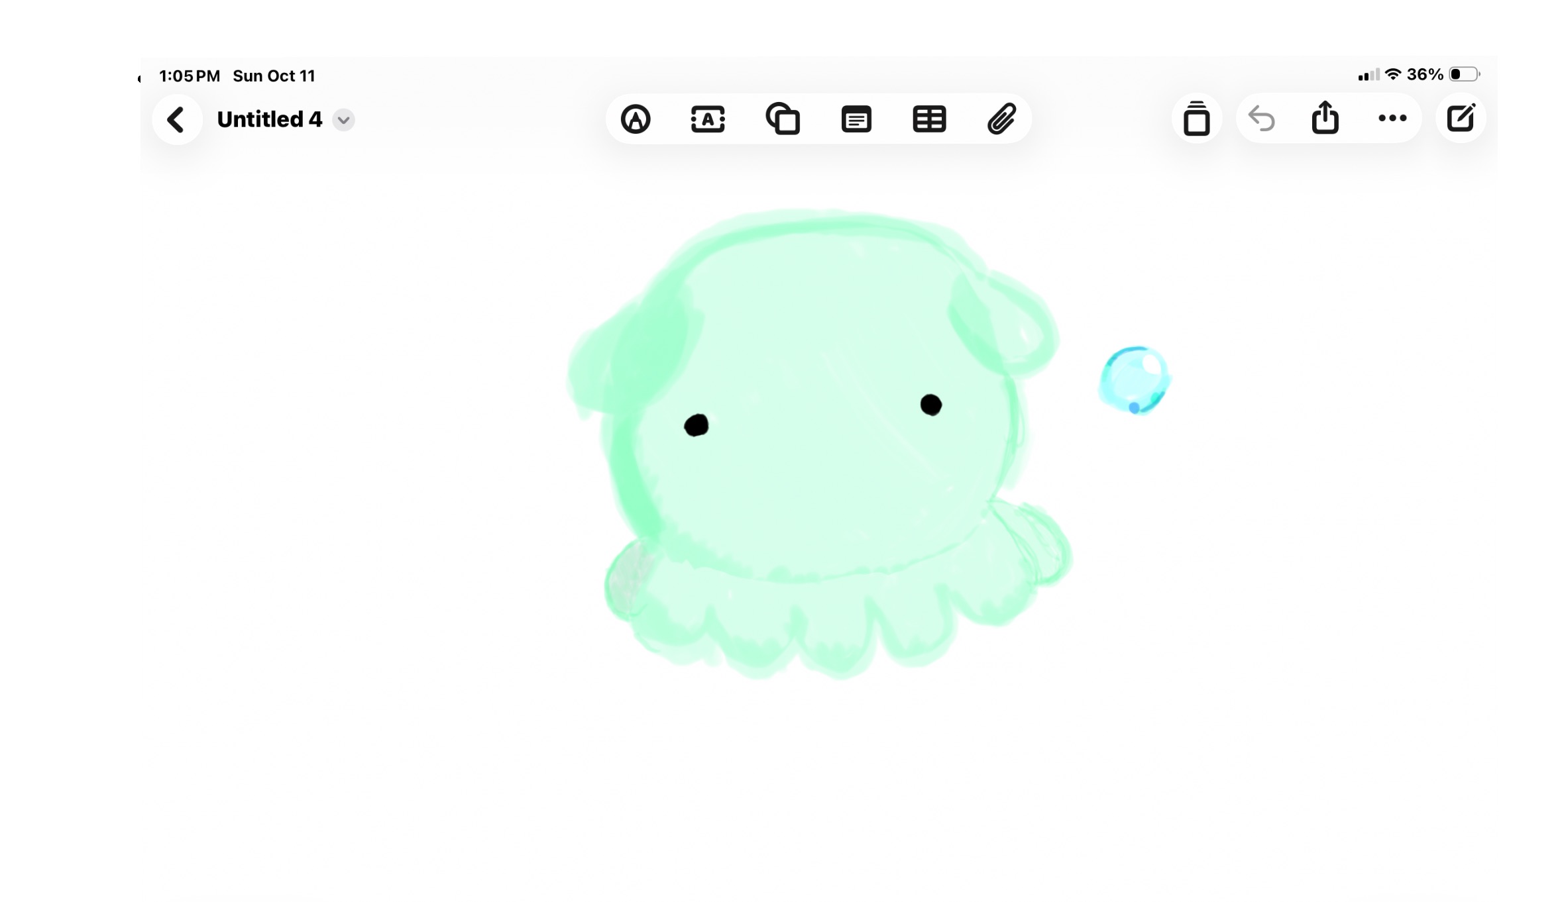Go back with the left chevron
Screen dimensions: 1564x902
point(176,120)
